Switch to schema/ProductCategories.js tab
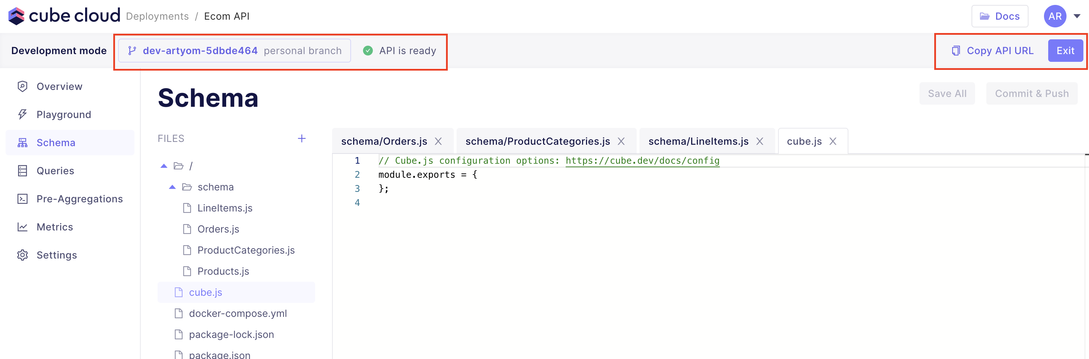 pos(537,142)
